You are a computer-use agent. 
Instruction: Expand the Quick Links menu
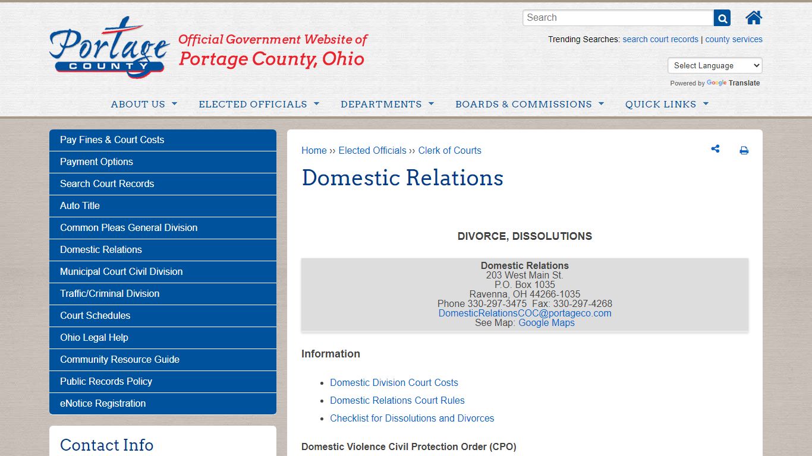(667, 104)
